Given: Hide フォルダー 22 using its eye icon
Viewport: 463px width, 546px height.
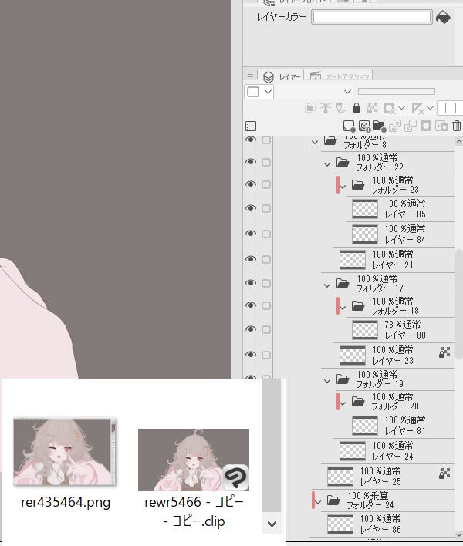Looking at the screenshot, I should [251, 162].
